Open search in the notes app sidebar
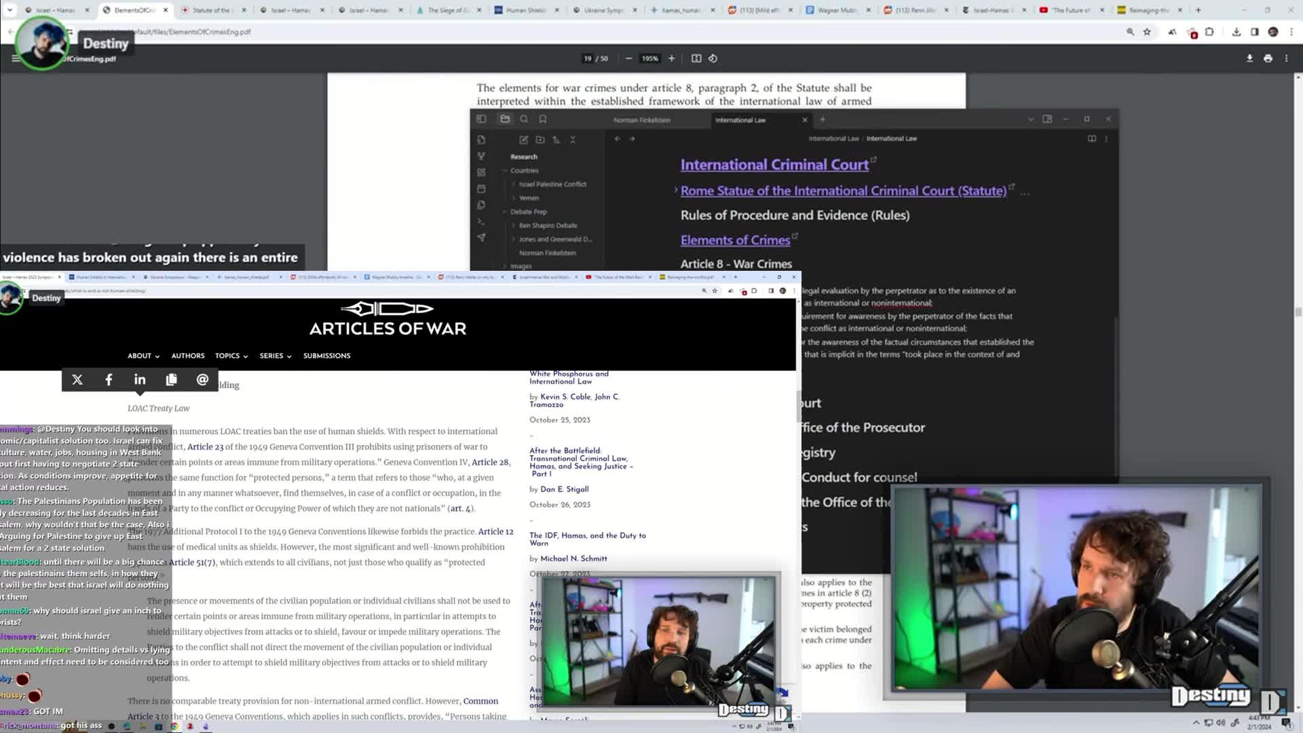This screenshot has width=1303, height=733. coord(524,119)
